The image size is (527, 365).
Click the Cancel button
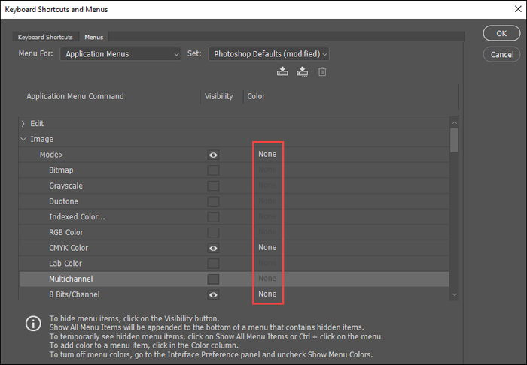[501, 54]
